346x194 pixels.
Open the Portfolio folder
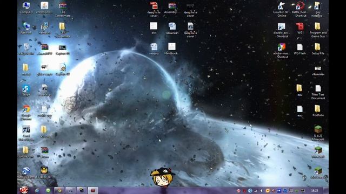click(x=318, y=110)
